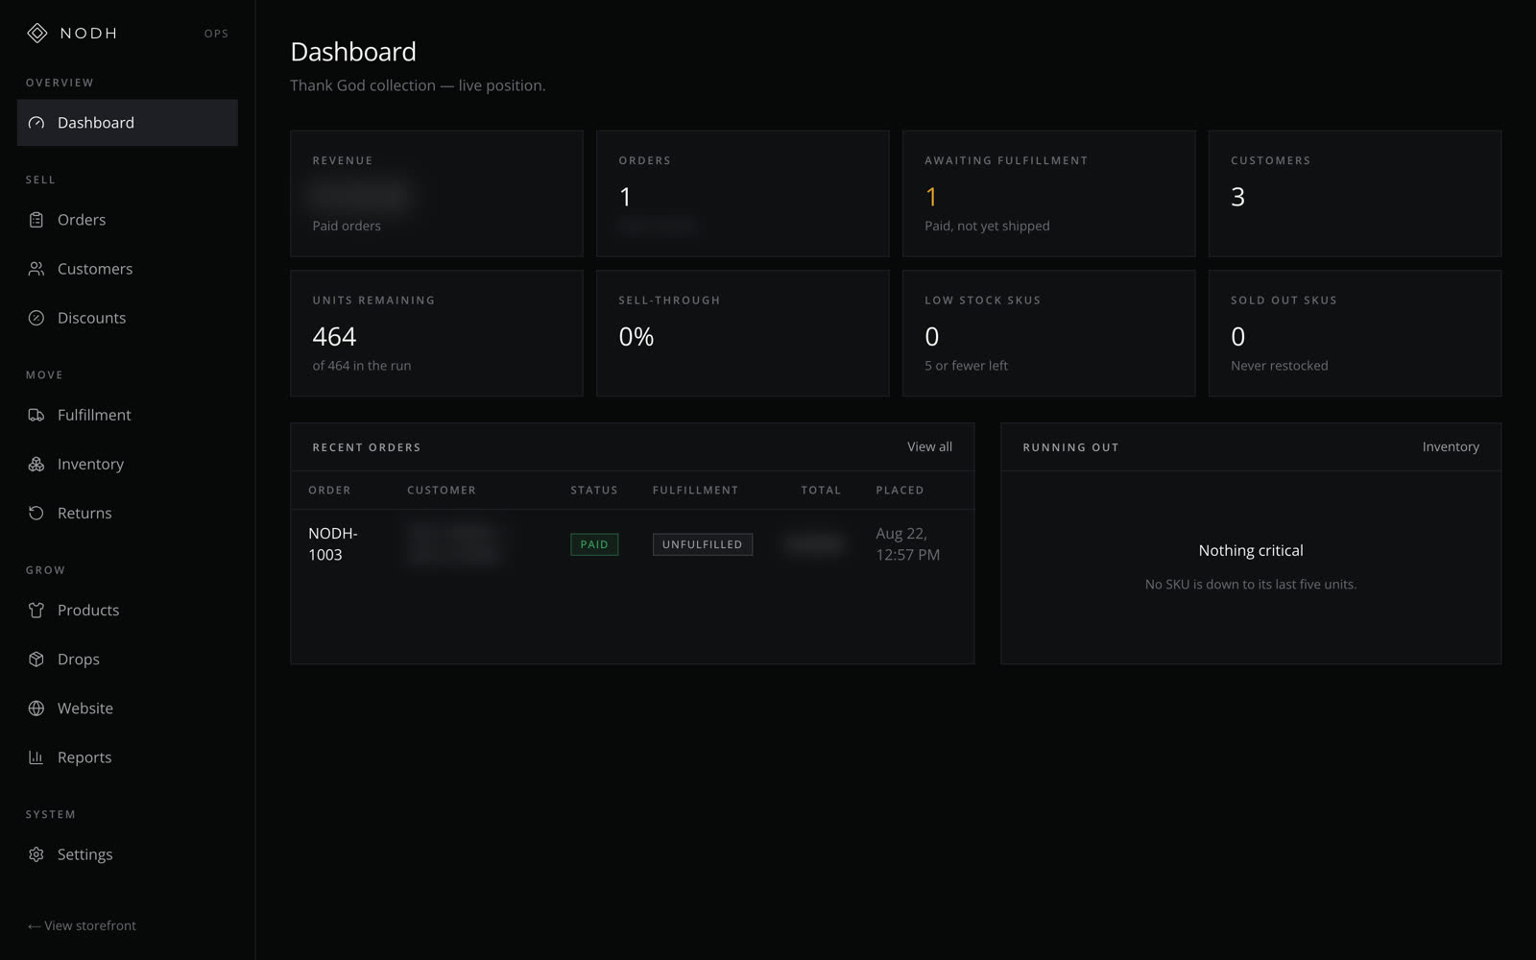The height and width of the screenshot is (960, 1536).
Task: Click the View storefront link
Action: tap(82, 925)
